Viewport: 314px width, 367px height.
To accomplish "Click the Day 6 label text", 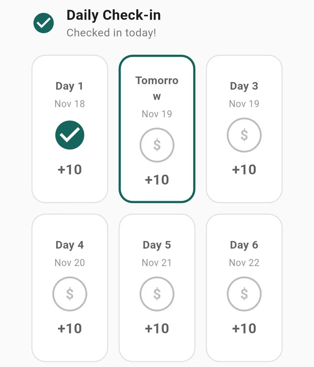I will click(x=244, y=245).
